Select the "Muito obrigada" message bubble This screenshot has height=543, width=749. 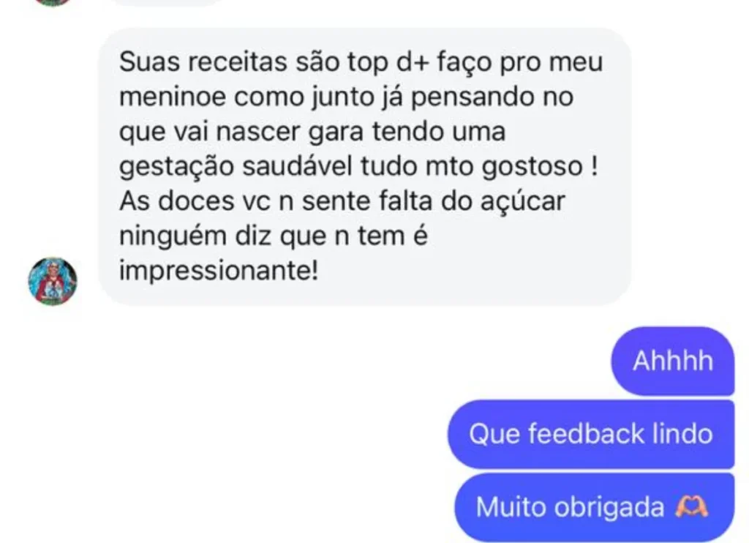pos(594,506)
